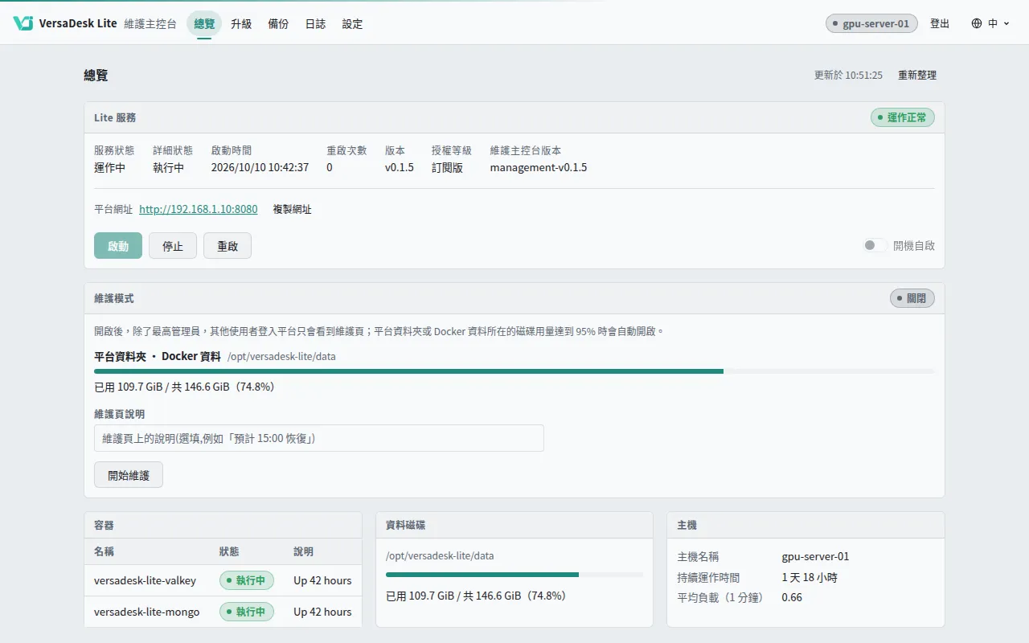
Task: Click the 關閉 maintenance status badge
Action: [912, 298]
